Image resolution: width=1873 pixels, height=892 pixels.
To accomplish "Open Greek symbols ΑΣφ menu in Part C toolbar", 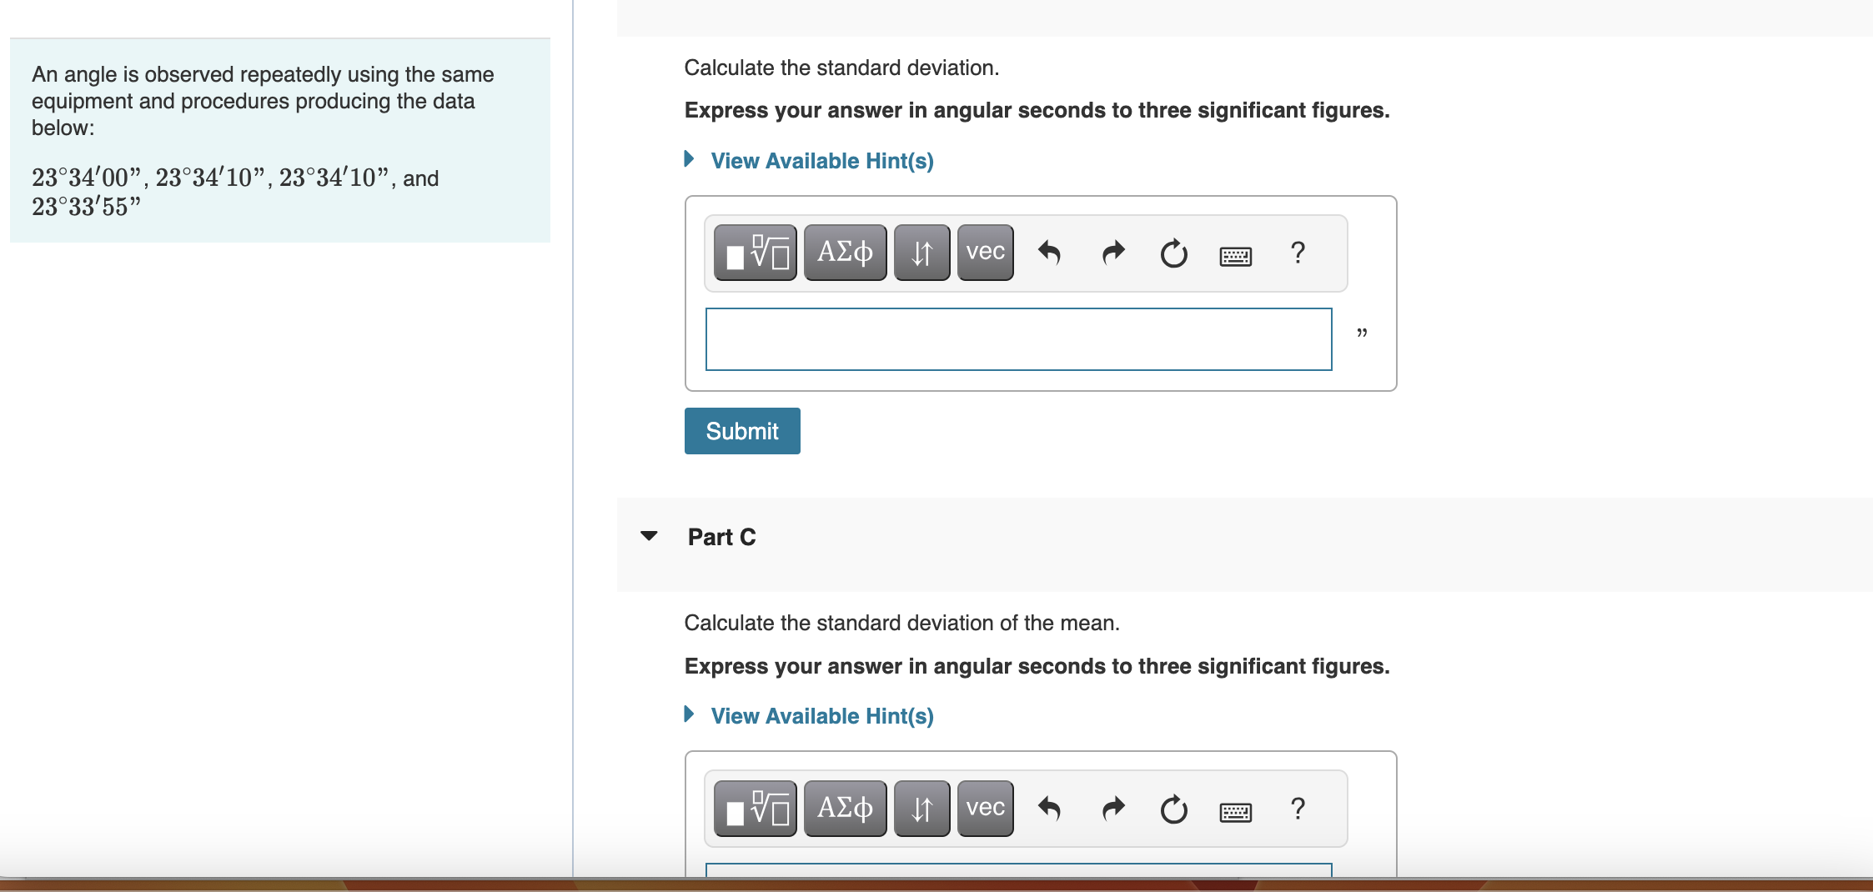I will [x=845, y=809].
